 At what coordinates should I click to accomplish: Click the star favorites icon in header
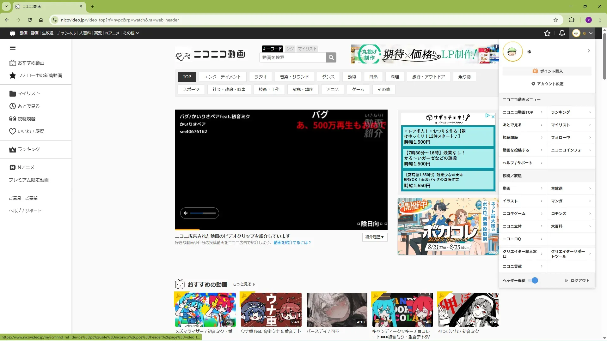tap(547, 33)
